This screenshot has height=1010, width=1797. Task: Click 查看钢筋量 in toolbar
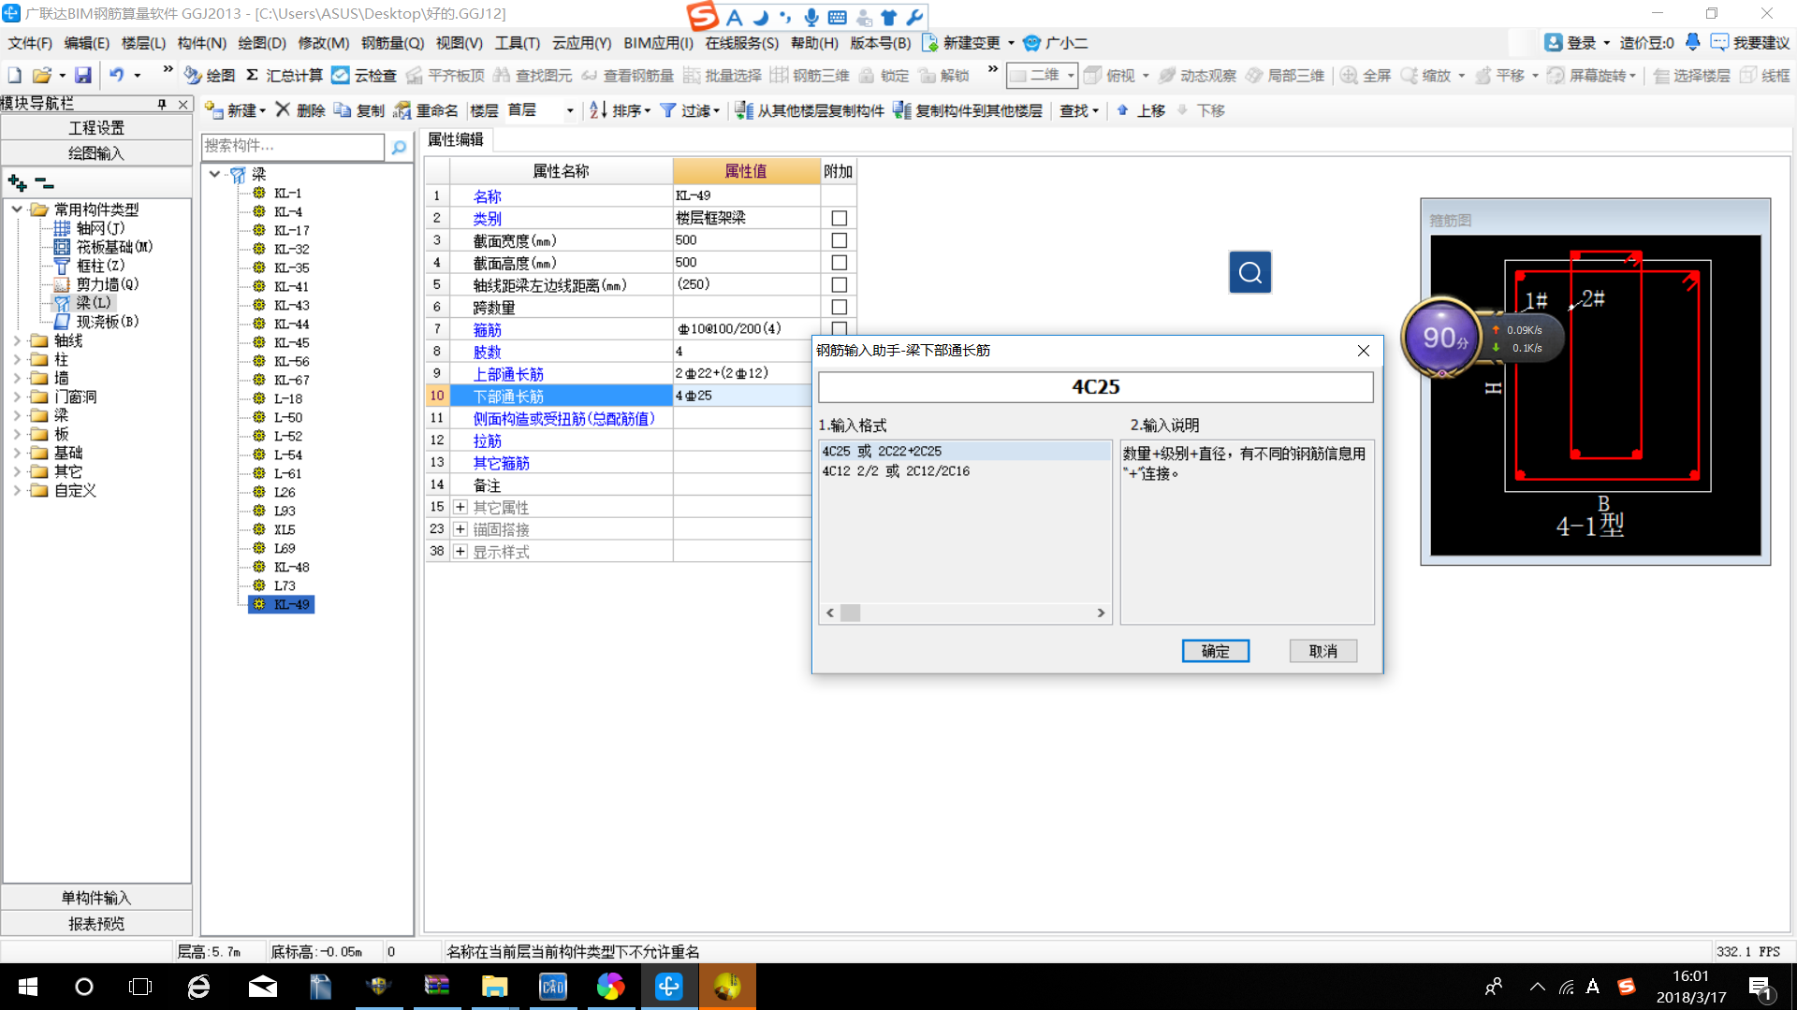pyautogui.click(x=627, y=75)
